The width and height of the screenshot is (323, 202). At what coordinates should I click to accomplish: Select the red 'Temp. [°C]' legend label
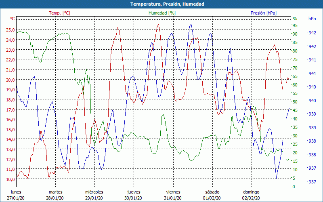pos(59,13)
